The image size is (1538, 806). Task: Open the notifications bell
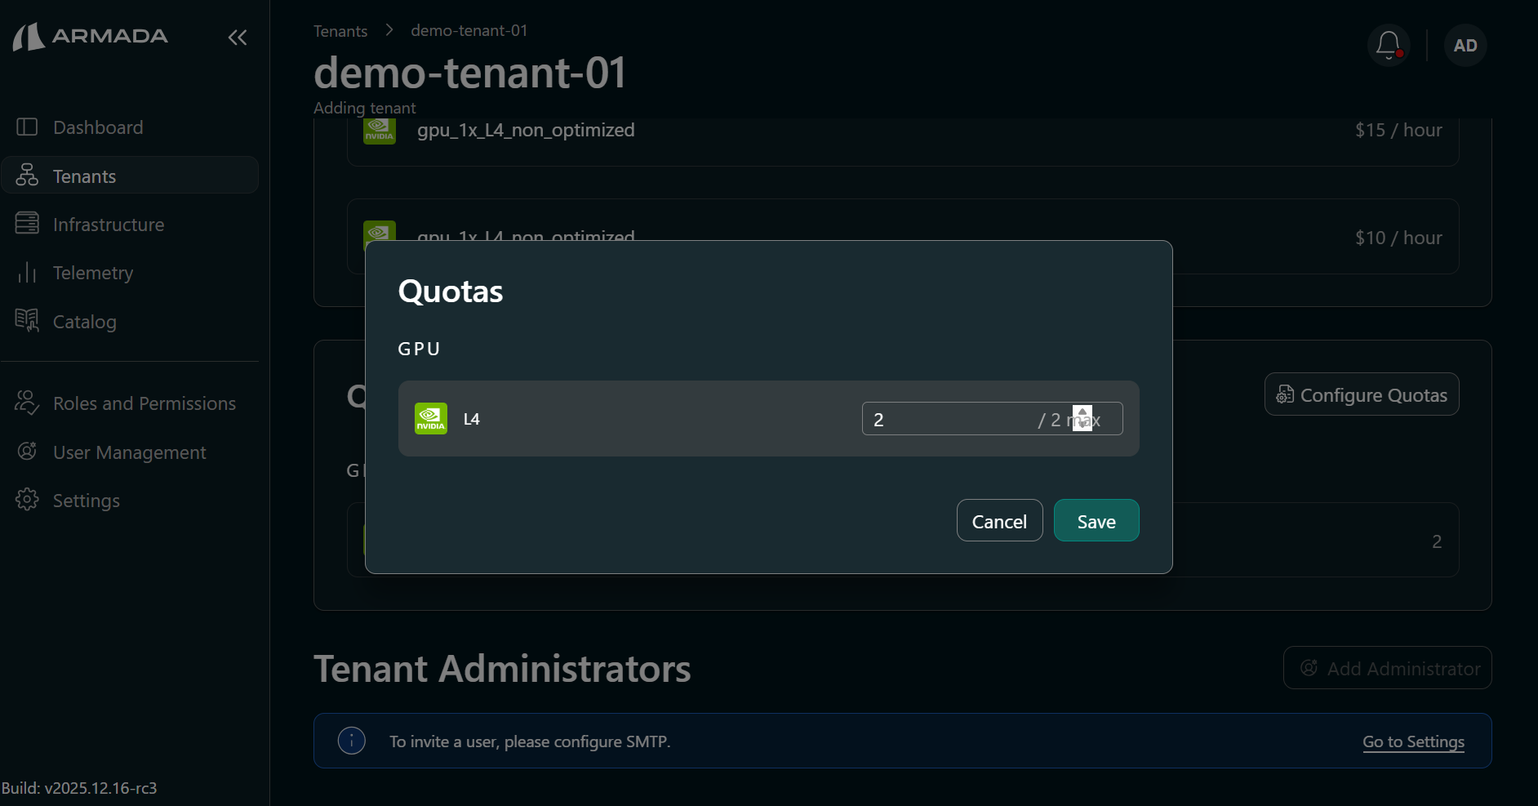point(1388,45)
